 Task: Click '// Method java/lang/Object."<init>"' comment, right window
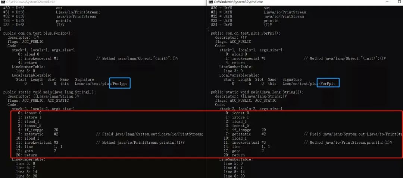[x=345, y=58]
